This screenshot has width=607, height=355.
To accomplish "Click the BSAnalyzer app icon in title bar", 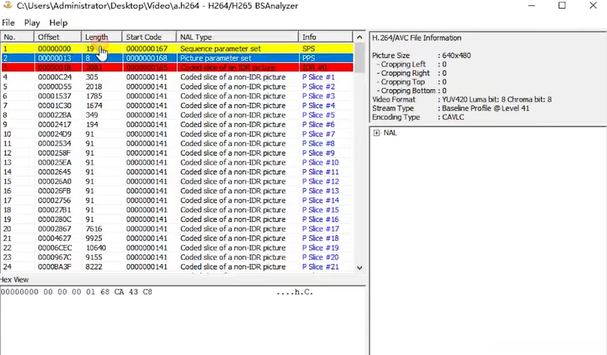I will coord(7,6).
